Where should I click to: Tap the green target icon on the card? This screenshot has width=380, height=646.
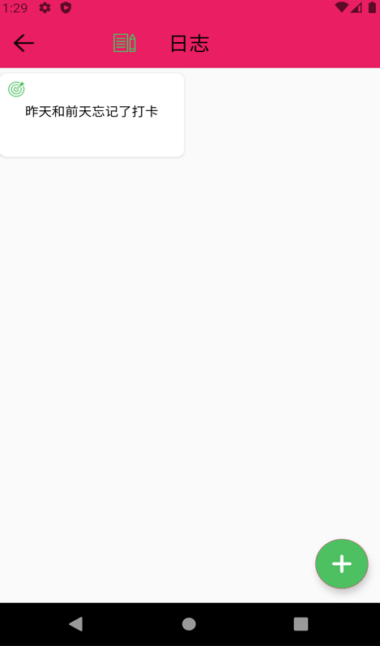point(16,89)
